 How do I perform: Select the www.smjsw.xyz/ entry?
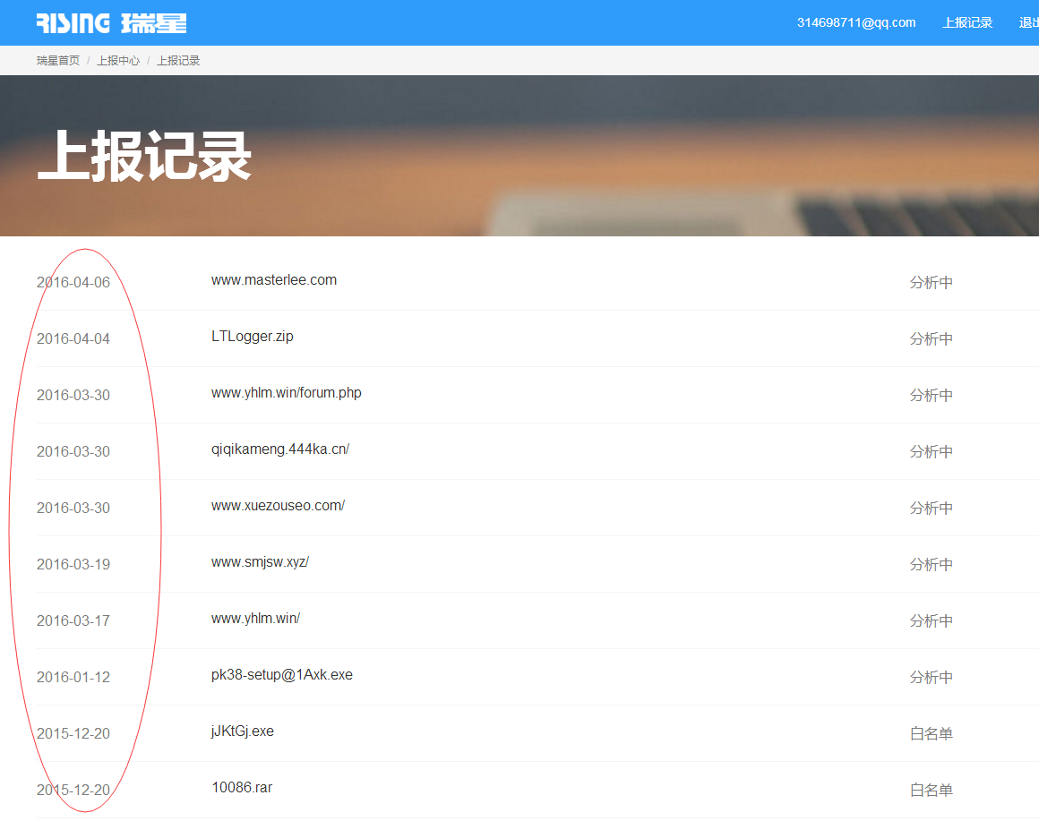pyautogui.click(x=260, y=561)
